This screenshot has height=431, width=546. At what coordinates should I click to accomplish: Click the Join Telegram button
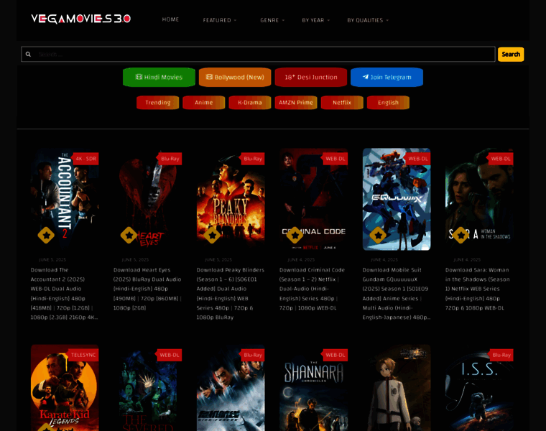pyautogui.click(x=387, y=78)
